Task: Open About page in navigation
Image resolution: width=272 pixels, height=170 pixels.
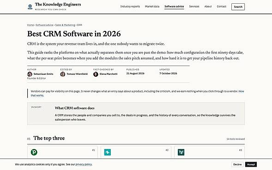Action: tap(208, 6)
